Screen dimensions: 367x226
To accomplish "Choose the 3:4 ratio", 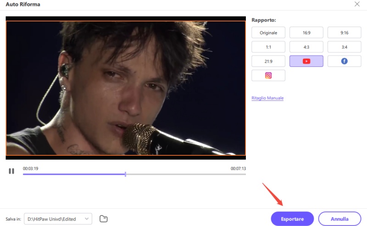I will click(344, 47).
